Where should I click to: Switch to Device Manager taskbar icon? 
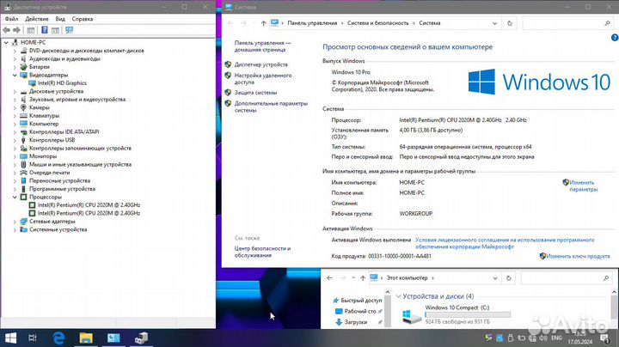[x=141, y=338]
